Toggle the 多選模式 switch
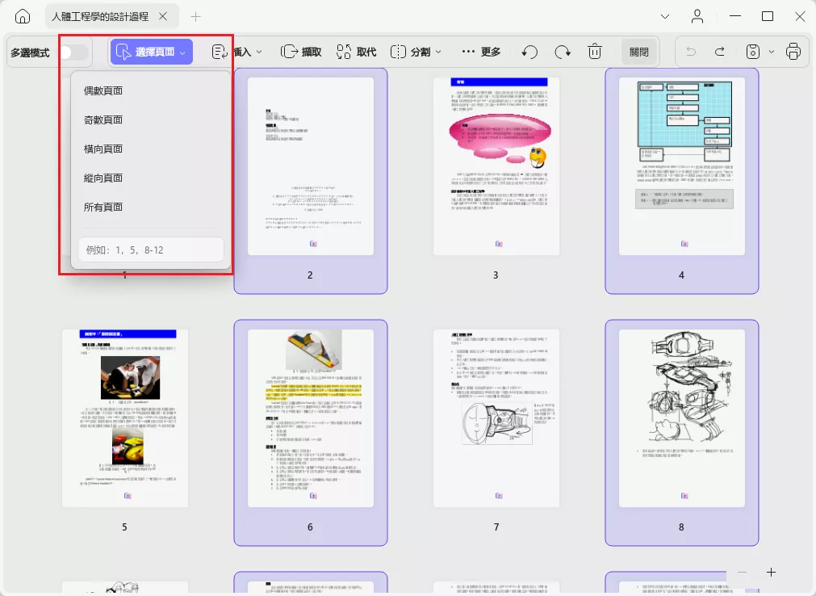Screen dimensions: 816x596 click(74, 52)
